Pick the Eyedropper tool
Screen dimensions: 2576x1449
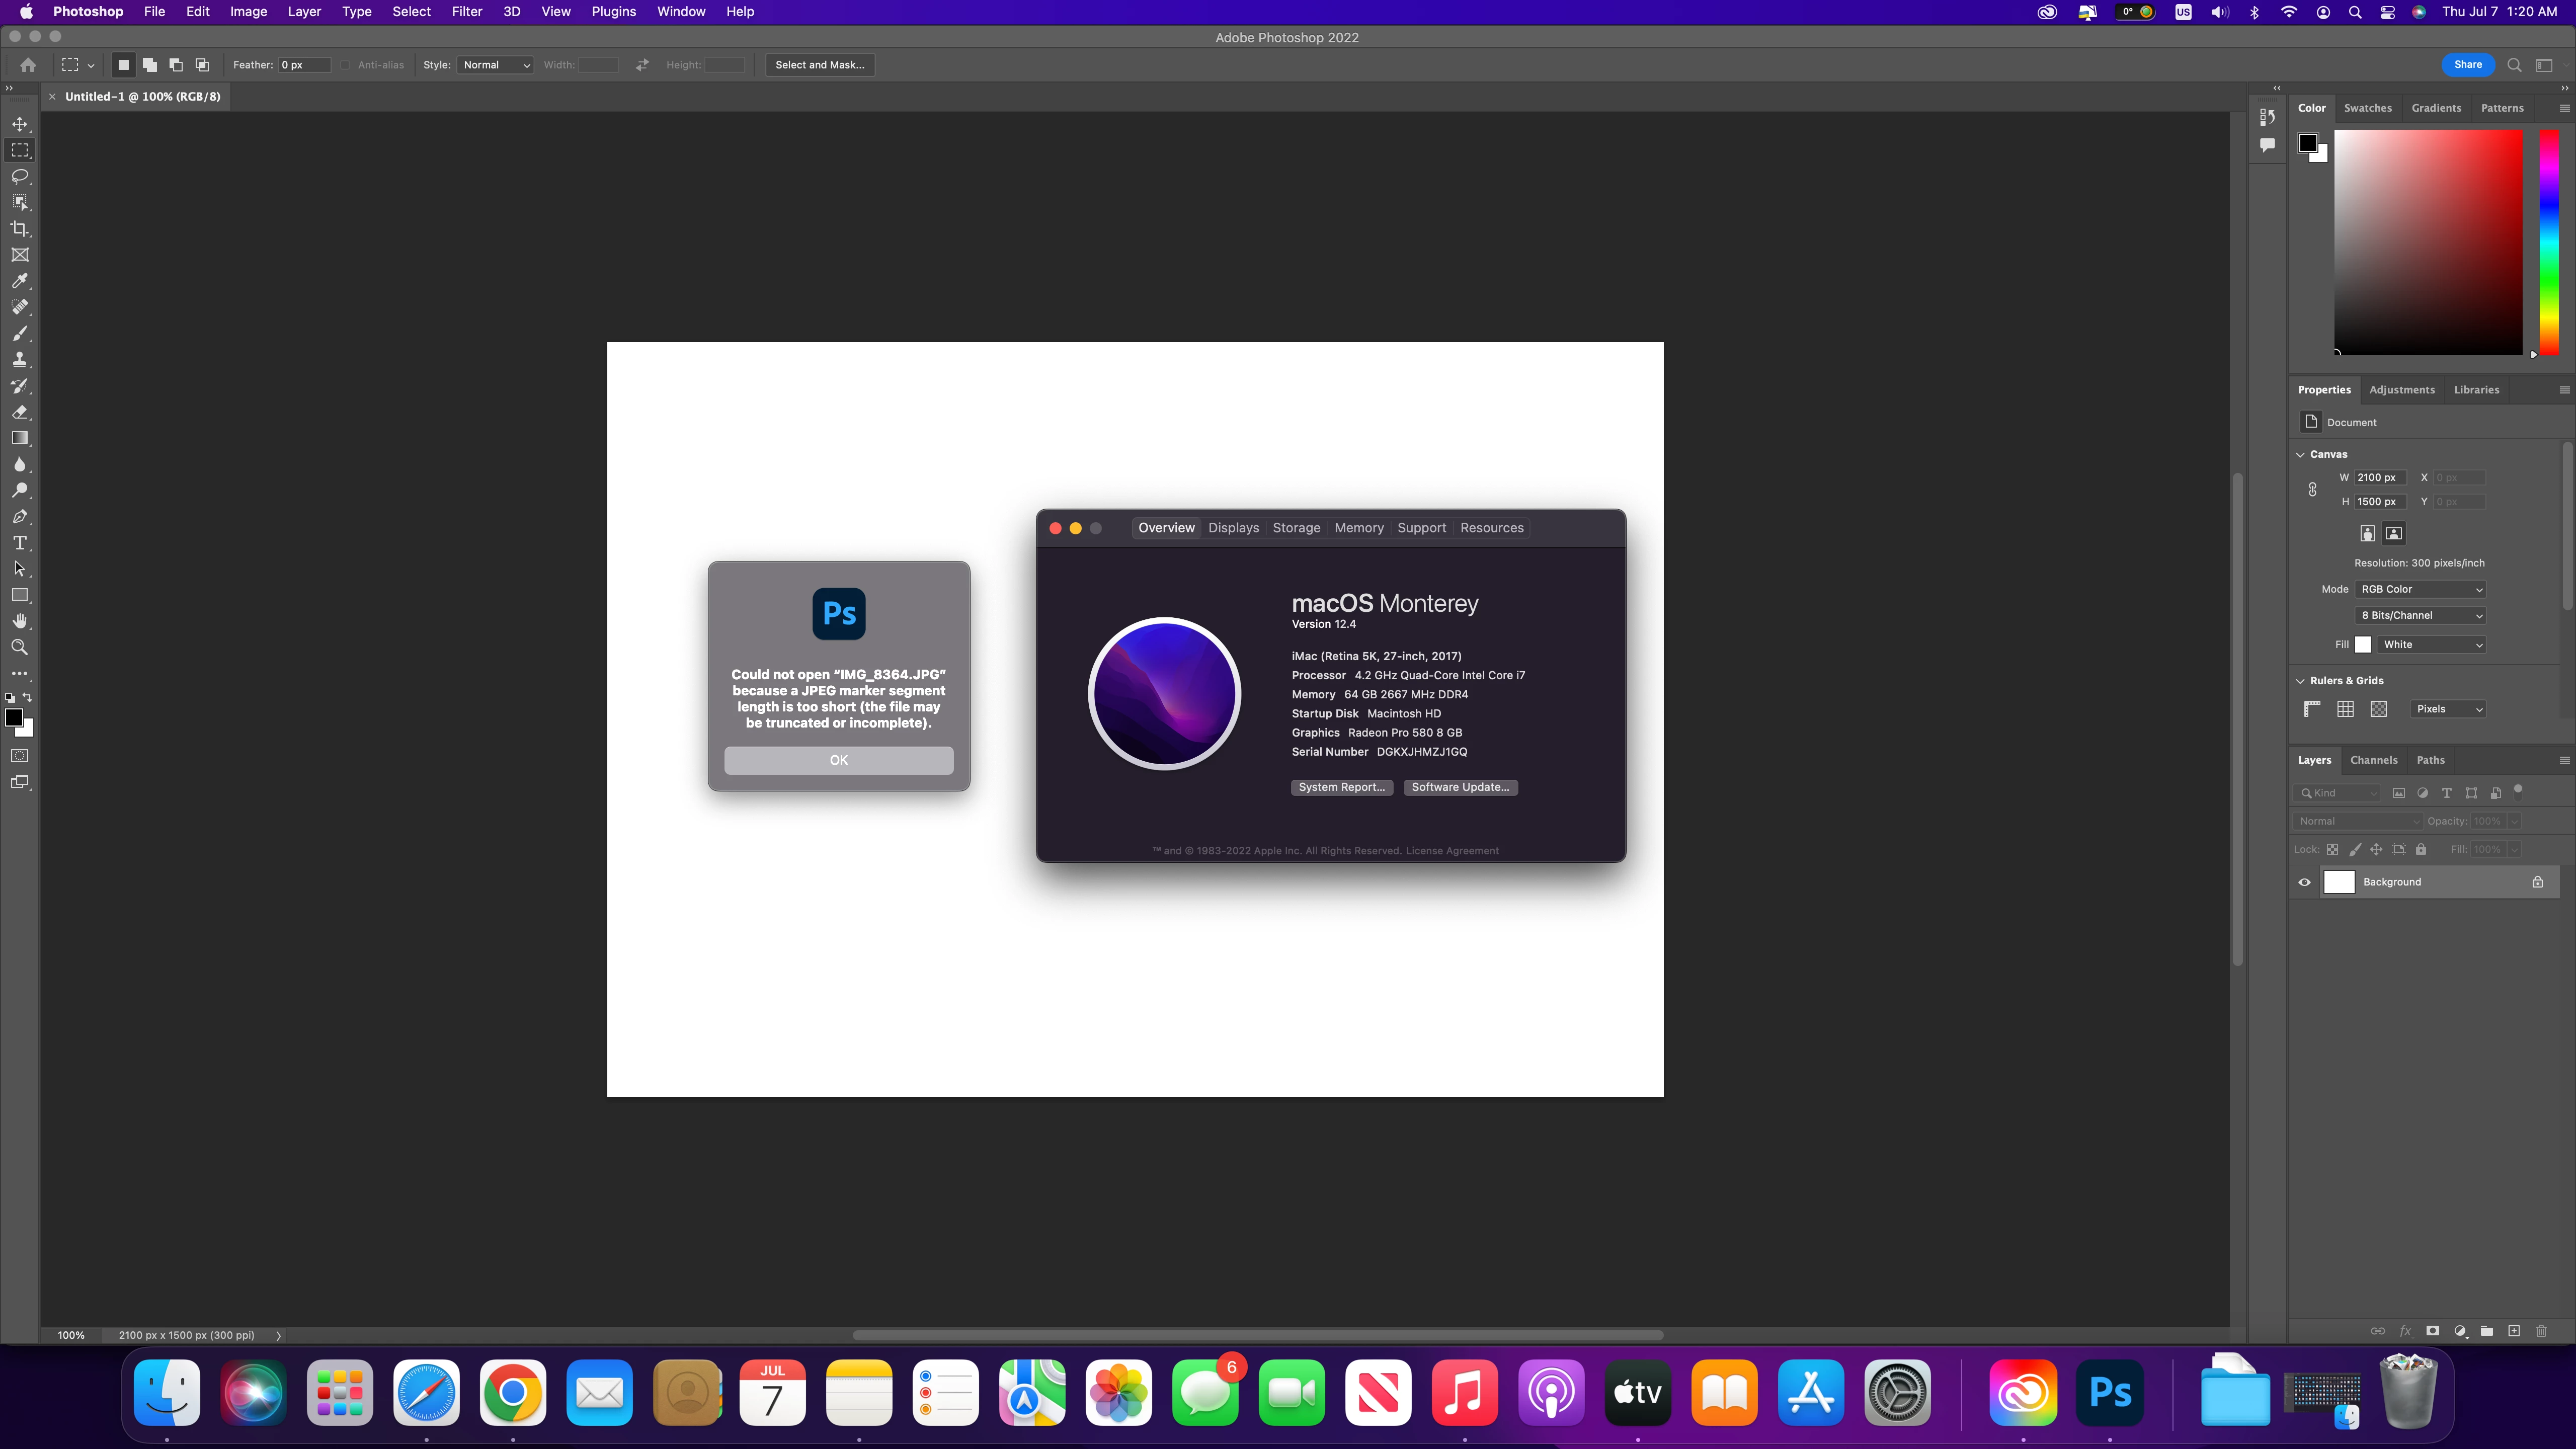coord(20,281)
